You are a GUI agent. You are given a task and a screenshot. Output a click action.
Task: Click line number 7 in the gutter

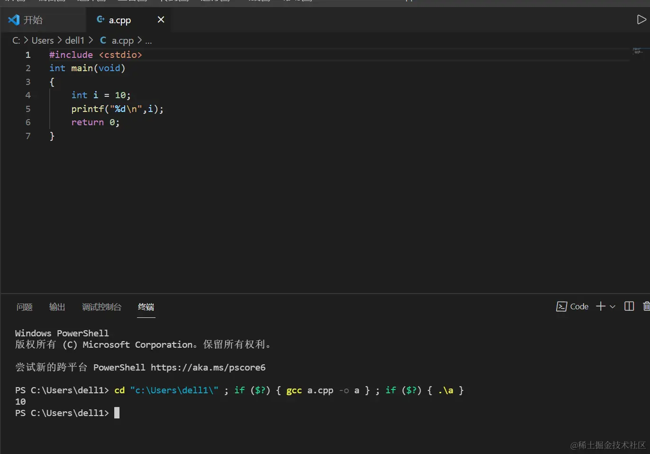tap(28, 136)
